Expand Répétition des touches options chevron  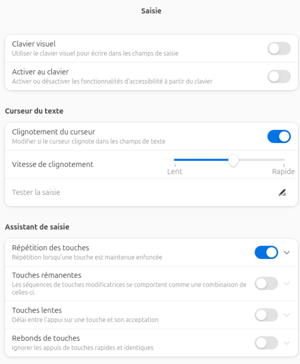coord(287,253)
